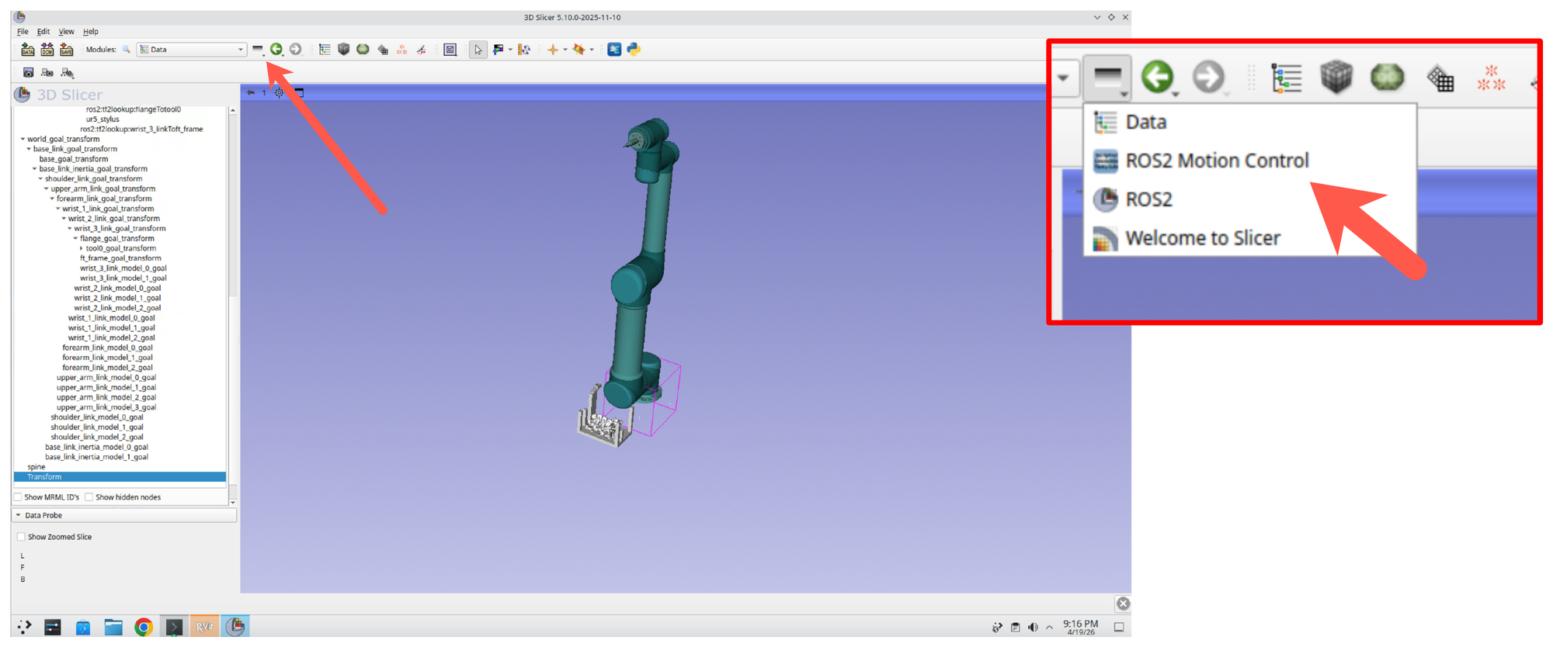Open the Help menu
This screenshot has width=1553, height=647.
click(91, 32)
